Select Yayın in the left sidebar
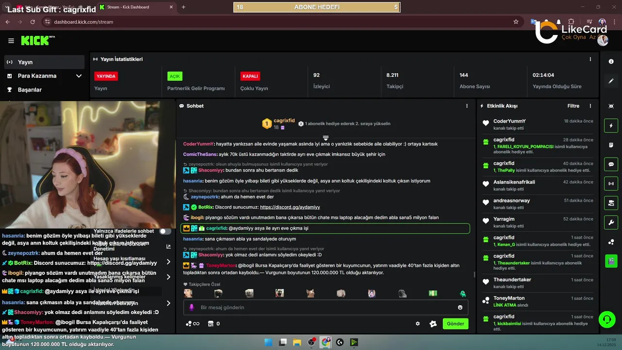Viewport: 622px width, 350px height. click(44, 62)
